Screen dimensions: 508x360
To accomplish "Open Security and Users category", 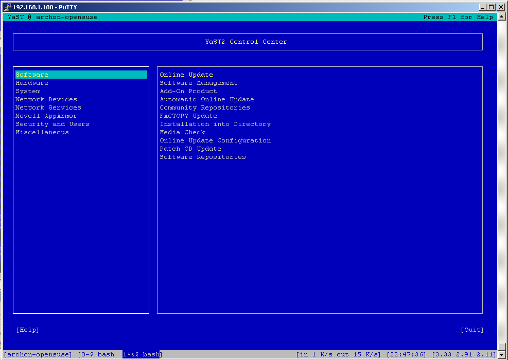I will coord(52,124).
